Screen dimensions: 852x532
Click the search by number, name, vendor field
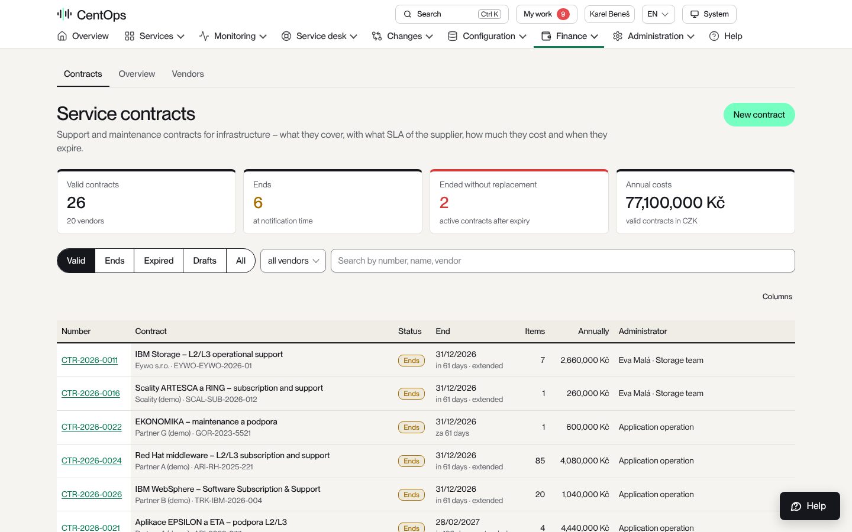[563, 261]
